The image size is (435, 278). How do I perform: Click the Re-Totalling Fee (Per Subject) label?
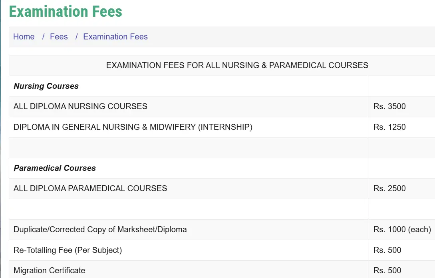(x=68, y=250)
